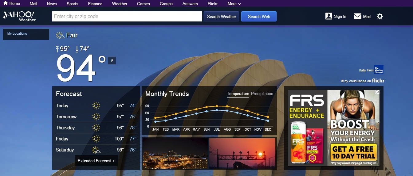Click The Weather Channel logo
This screenshot has width=413, height=176.
pos(379,70)
